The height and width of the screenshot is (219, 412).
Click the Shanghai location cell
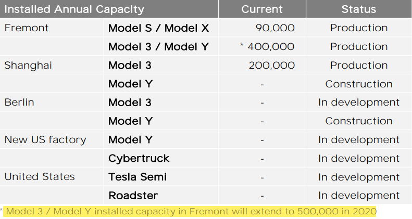click(28, 66)
